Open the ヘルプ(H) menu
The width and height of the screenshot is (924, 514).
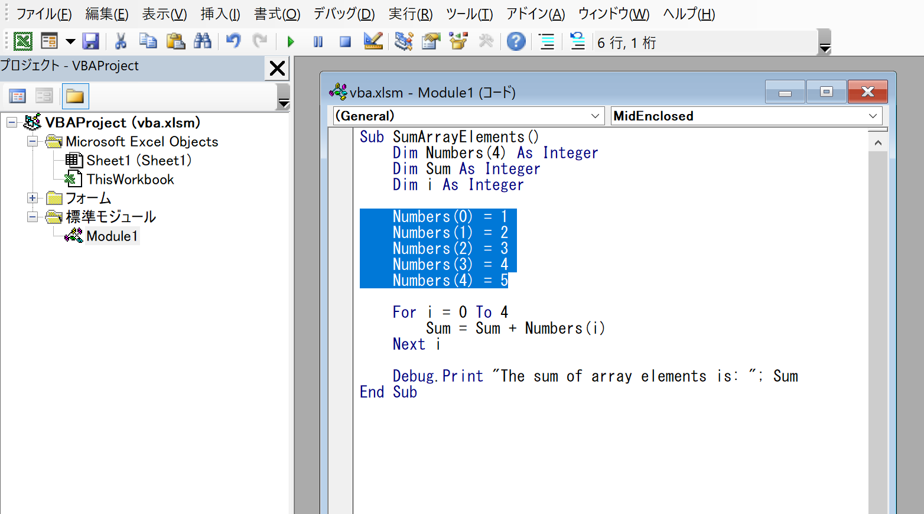pos(689,14)
